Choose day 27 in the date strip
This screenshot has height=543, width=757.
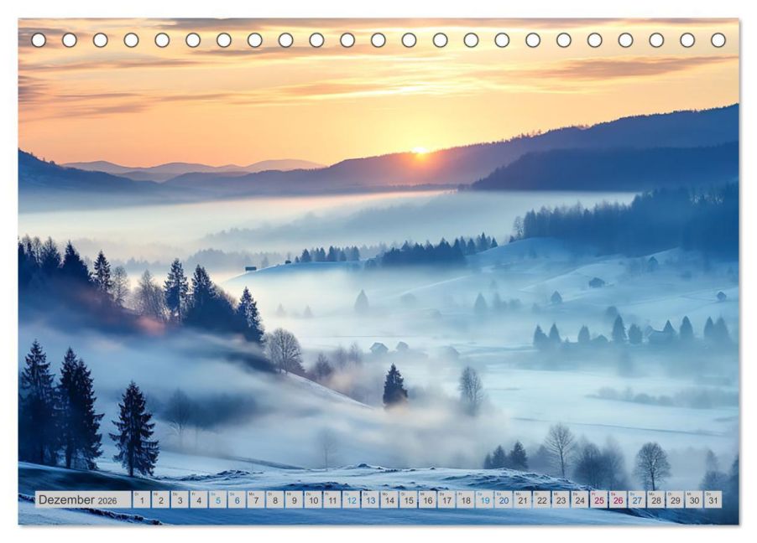tap(637, 500)
